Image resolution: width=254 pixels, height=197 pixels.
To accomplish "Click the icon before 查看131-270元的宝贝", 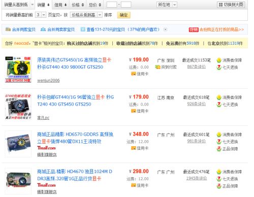I will coord(83,29).
